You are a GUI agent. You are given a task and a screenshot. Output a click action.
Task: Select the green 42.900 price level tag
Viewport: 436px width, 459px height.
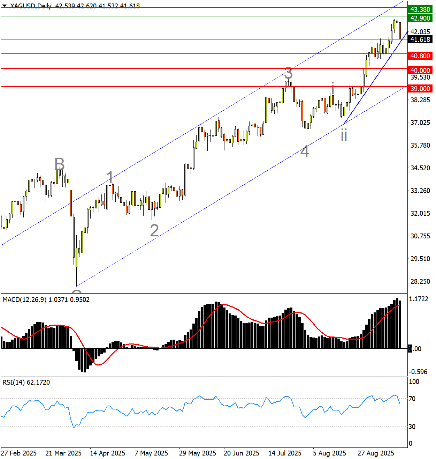420,18
